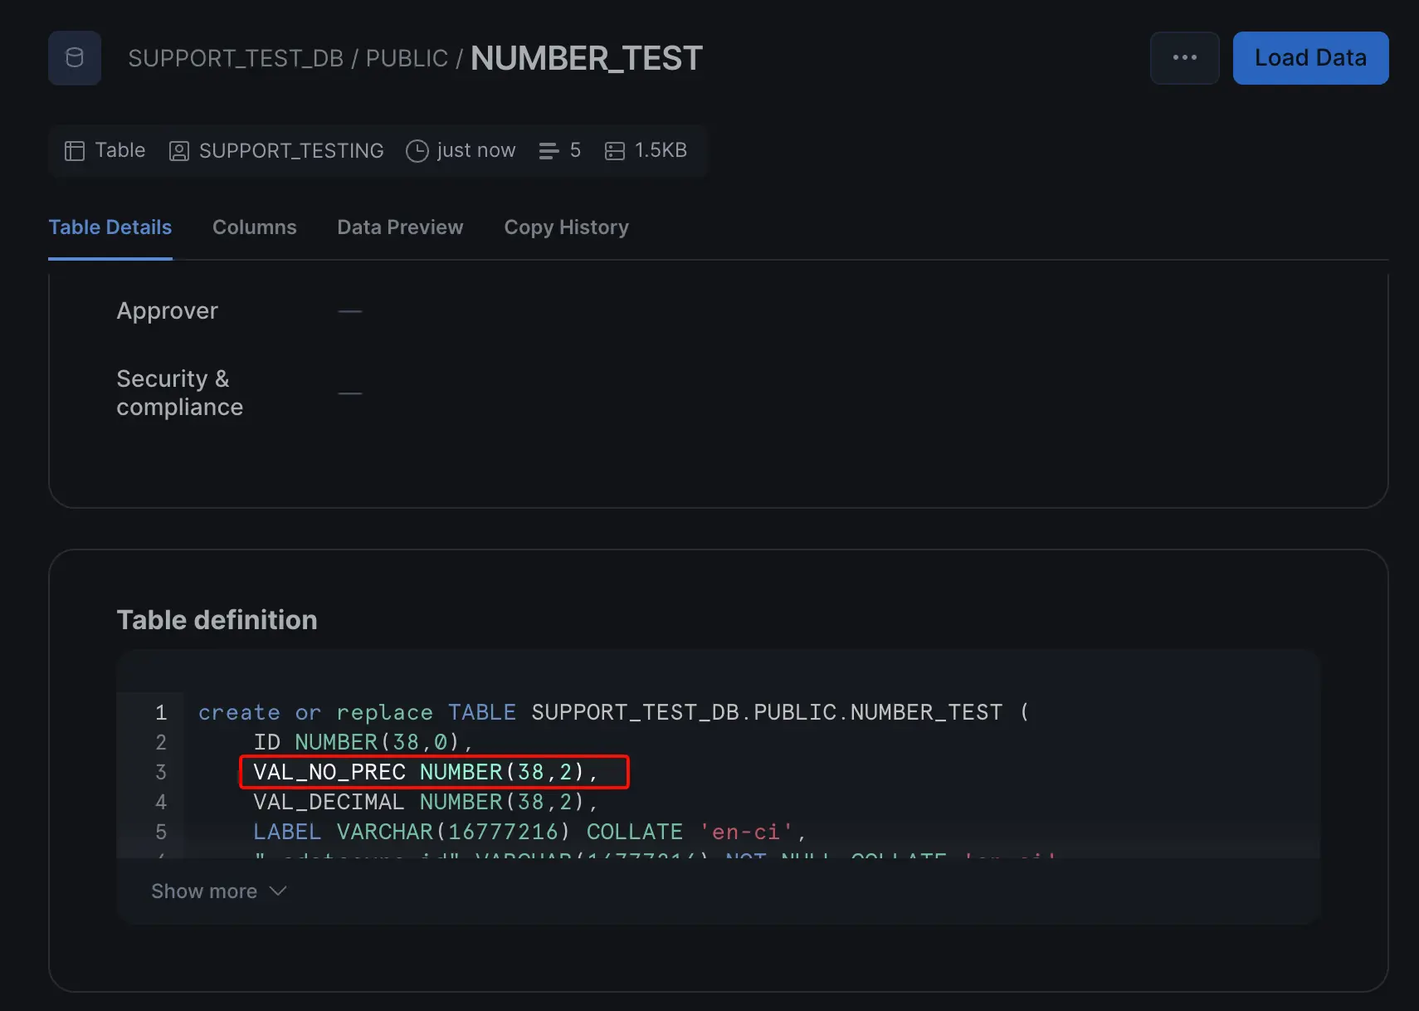
Task: Open the three-dot more options menu
Action: [x=1184, y=58]
